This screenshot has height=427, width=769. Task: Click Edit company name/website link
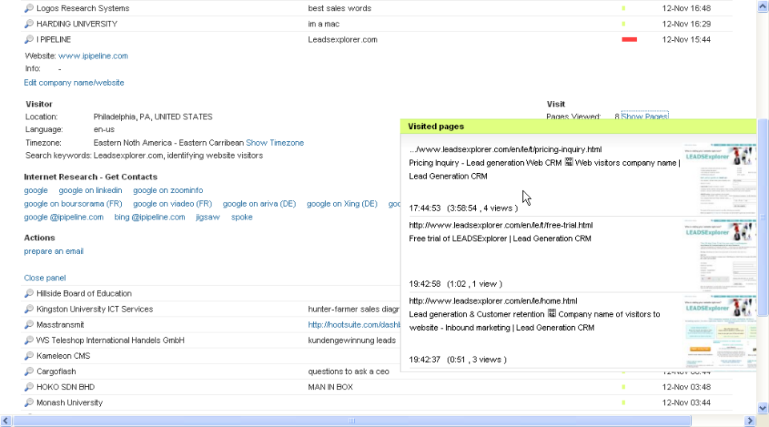tap(74, 83)
